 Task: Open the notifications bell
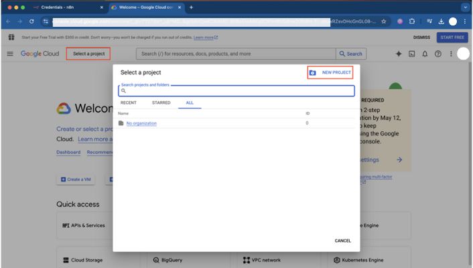425,54
